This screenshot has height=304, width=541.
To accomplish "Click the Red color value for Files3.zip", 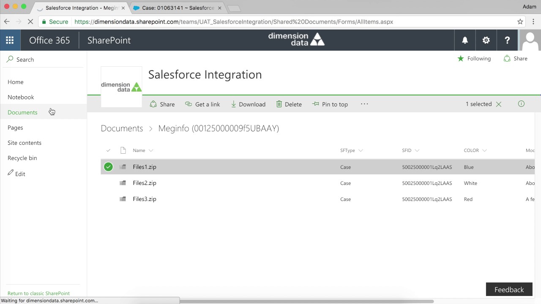I will tap(468, 199).
